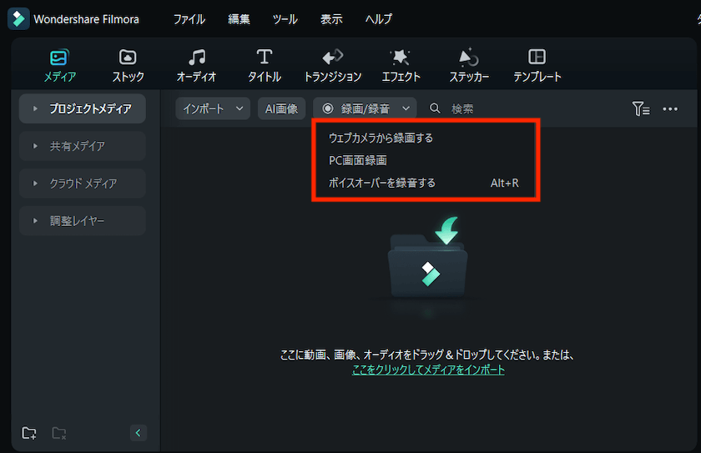Switch to the エフェクト tab
Image resolution: width=701 pixels, height=453 pixels.
401,66
